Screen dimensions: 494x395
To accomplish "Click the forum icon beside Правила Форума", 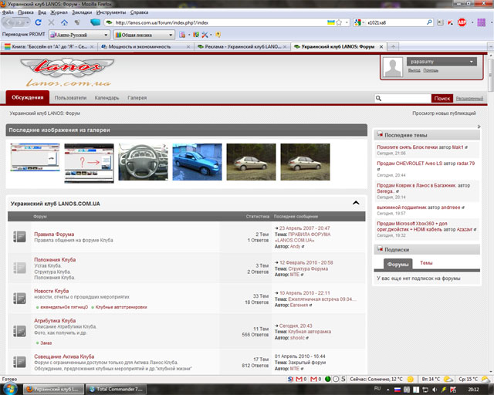I will [x=19, y=237].
